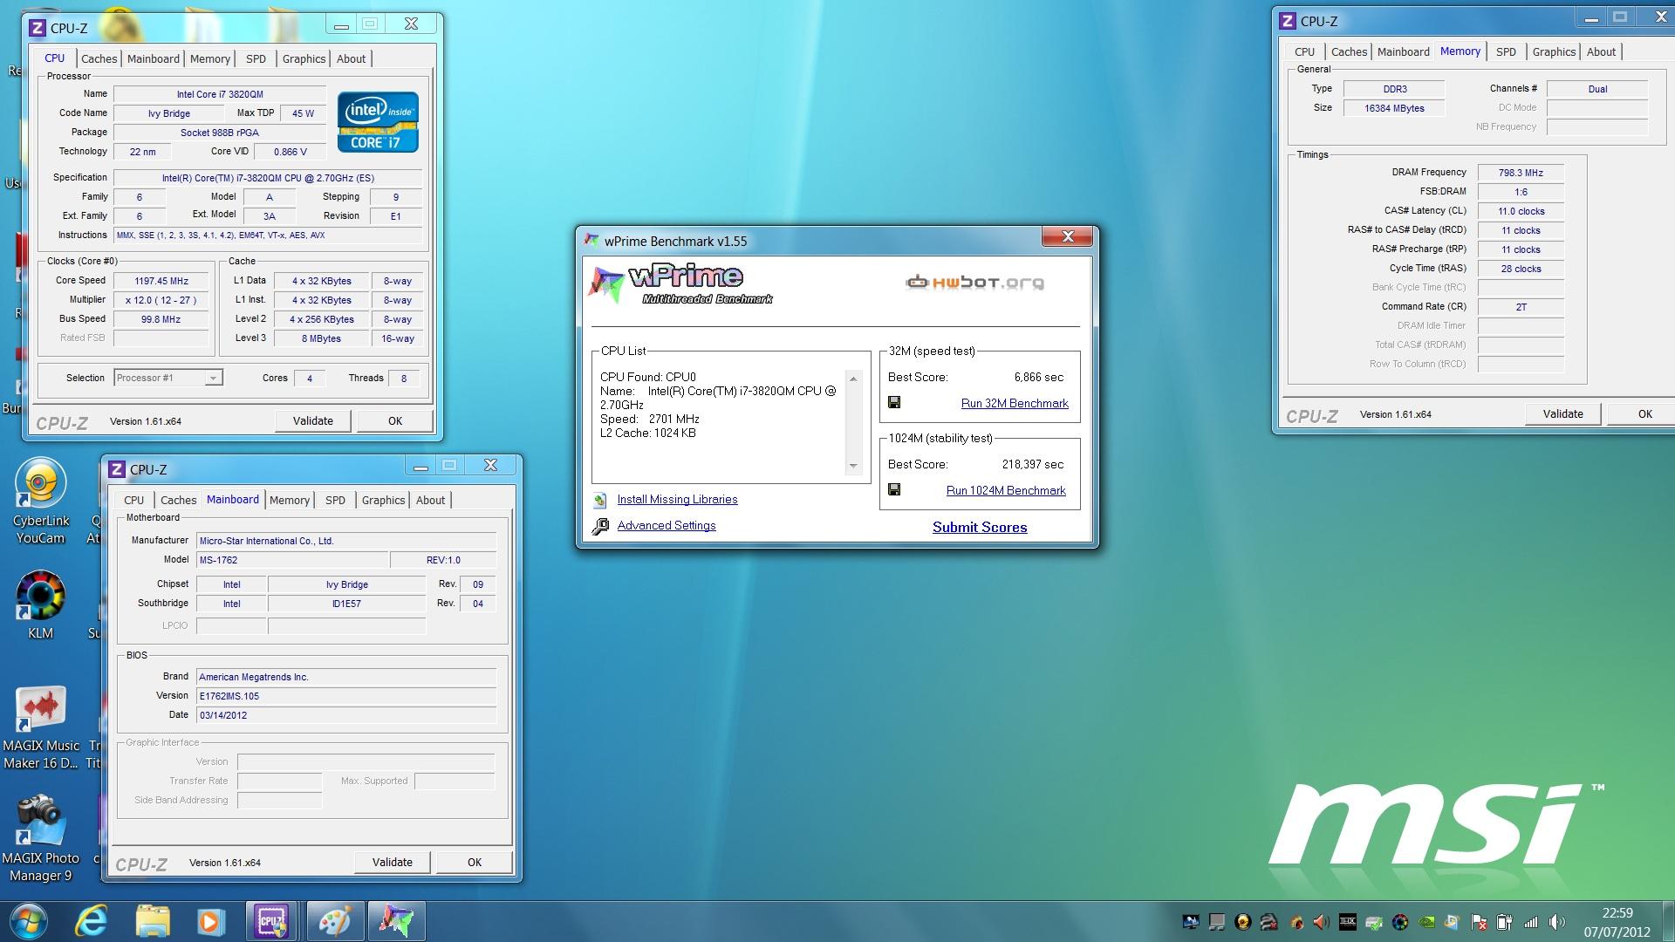Screen dimensions: 1675x942
Task: Click CPU List scrollbar down arrow
Action: (853, 466)
